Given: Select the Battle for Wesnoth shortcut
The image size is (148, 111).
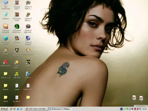Looking at the screenshot, I should 17,52.
